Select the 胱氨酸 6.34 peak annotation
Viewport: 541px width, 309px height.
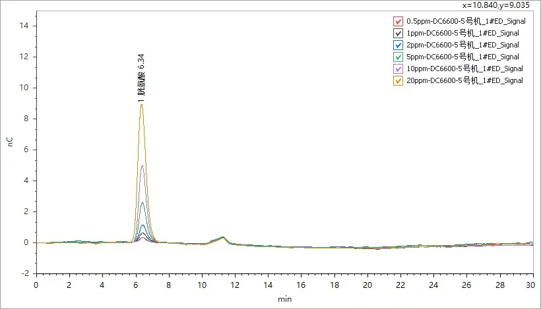(141, 78)
